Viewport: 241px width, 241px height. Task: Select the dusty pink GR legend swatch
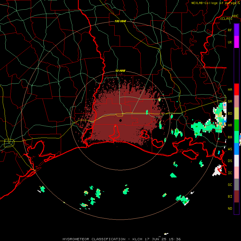(236, 101)
